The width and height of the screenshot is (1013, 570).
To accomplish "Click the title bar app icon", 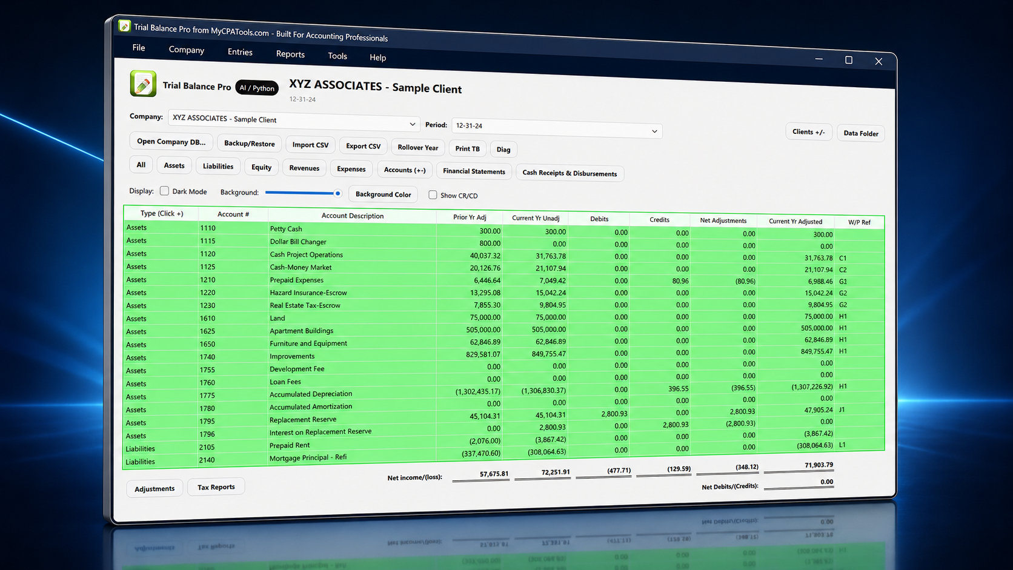I will pyautogui.click(x=125, y=25).
